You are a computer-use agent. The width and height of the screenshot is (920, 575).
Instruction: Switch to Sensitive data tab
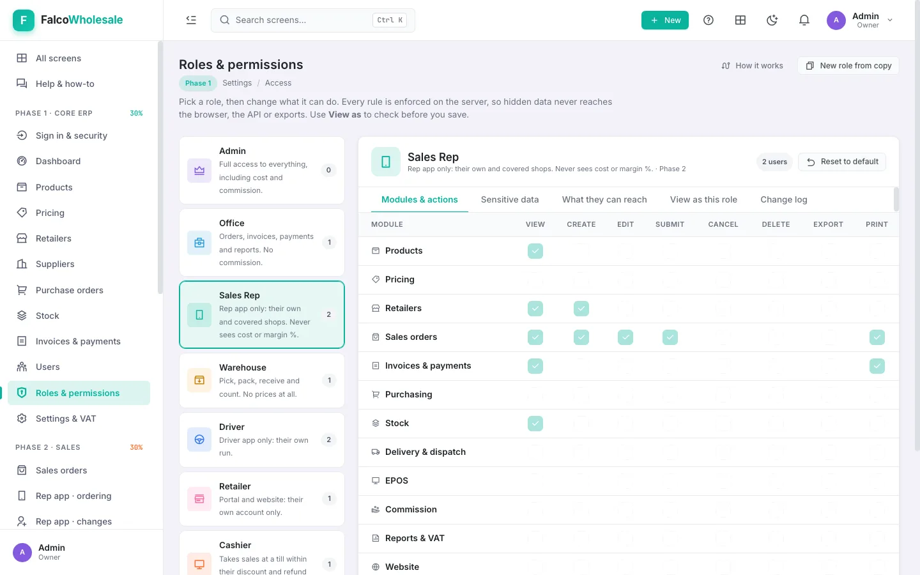(x=510, y=199)
